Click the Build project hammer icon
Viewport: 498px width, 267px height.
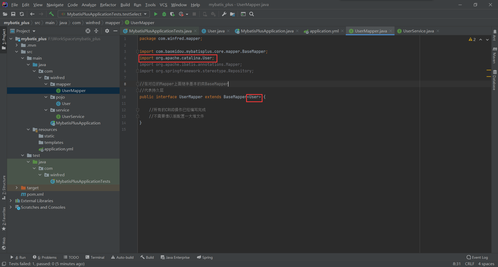51,14
